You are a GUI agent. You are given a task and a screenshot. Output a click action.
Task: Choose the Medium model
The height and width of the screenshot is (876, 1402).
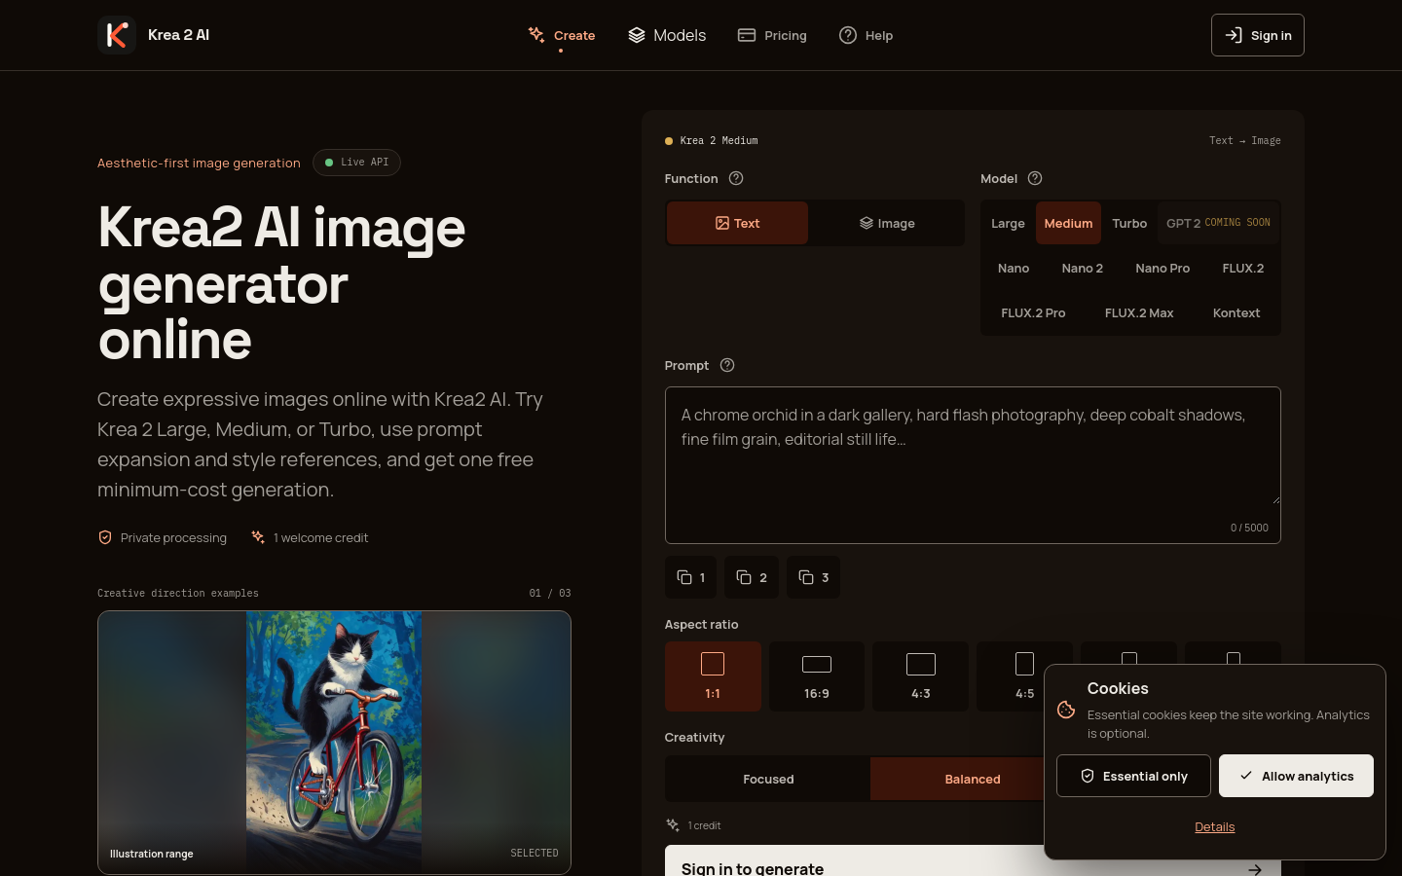tap(1068, 223)
